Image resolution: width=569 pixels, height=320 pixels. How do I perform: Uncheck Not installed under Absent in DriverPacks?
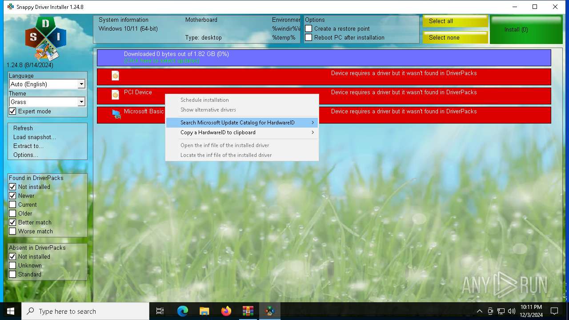pos(12,256)
